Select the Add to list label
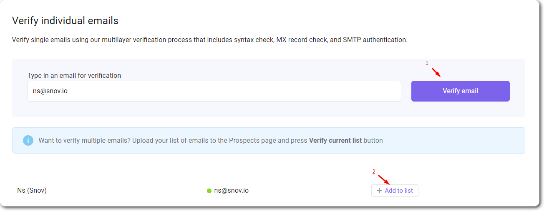This screenshot has height=211, width=544. pos(399,191)
